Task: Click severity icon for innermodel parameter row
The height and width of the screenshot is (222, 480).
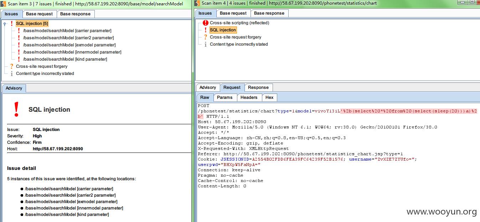Action: 19,52
